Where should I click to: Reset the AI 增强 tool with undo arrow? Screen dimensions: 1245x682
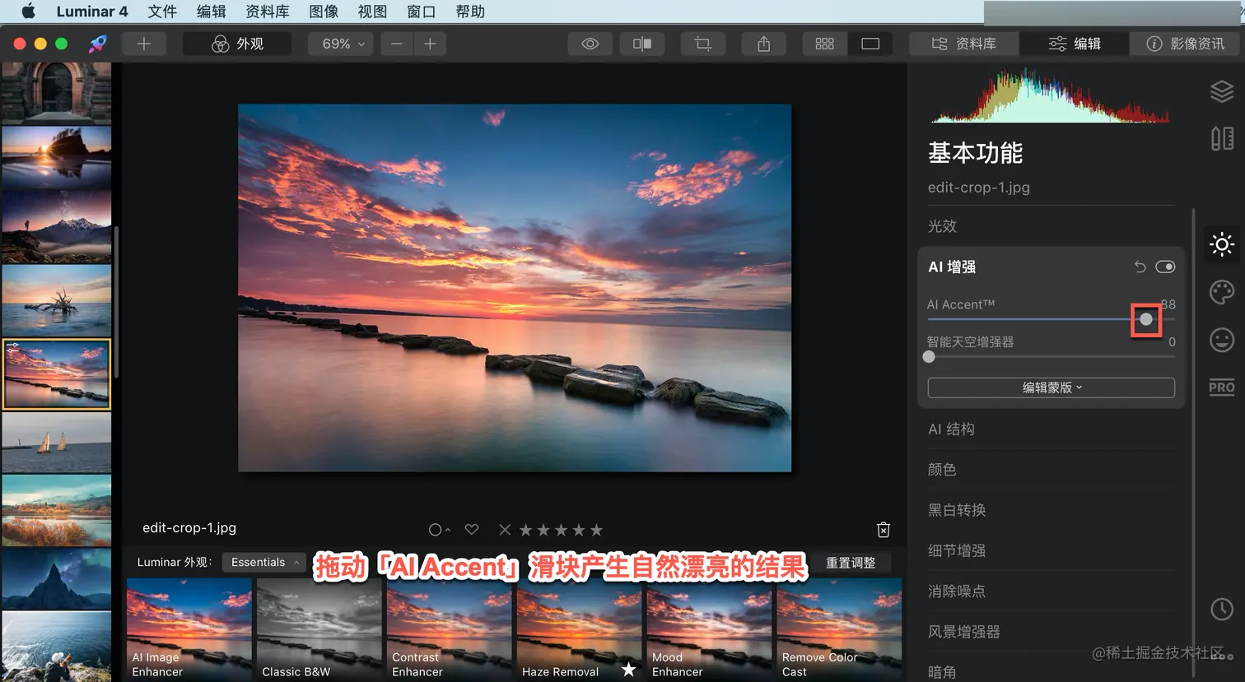click(x=1140, y=267)
